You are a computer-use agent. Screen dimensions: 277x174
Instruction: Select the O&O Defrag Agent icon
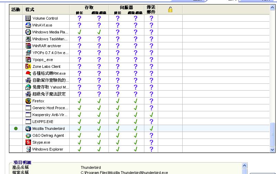pos(28,135)
